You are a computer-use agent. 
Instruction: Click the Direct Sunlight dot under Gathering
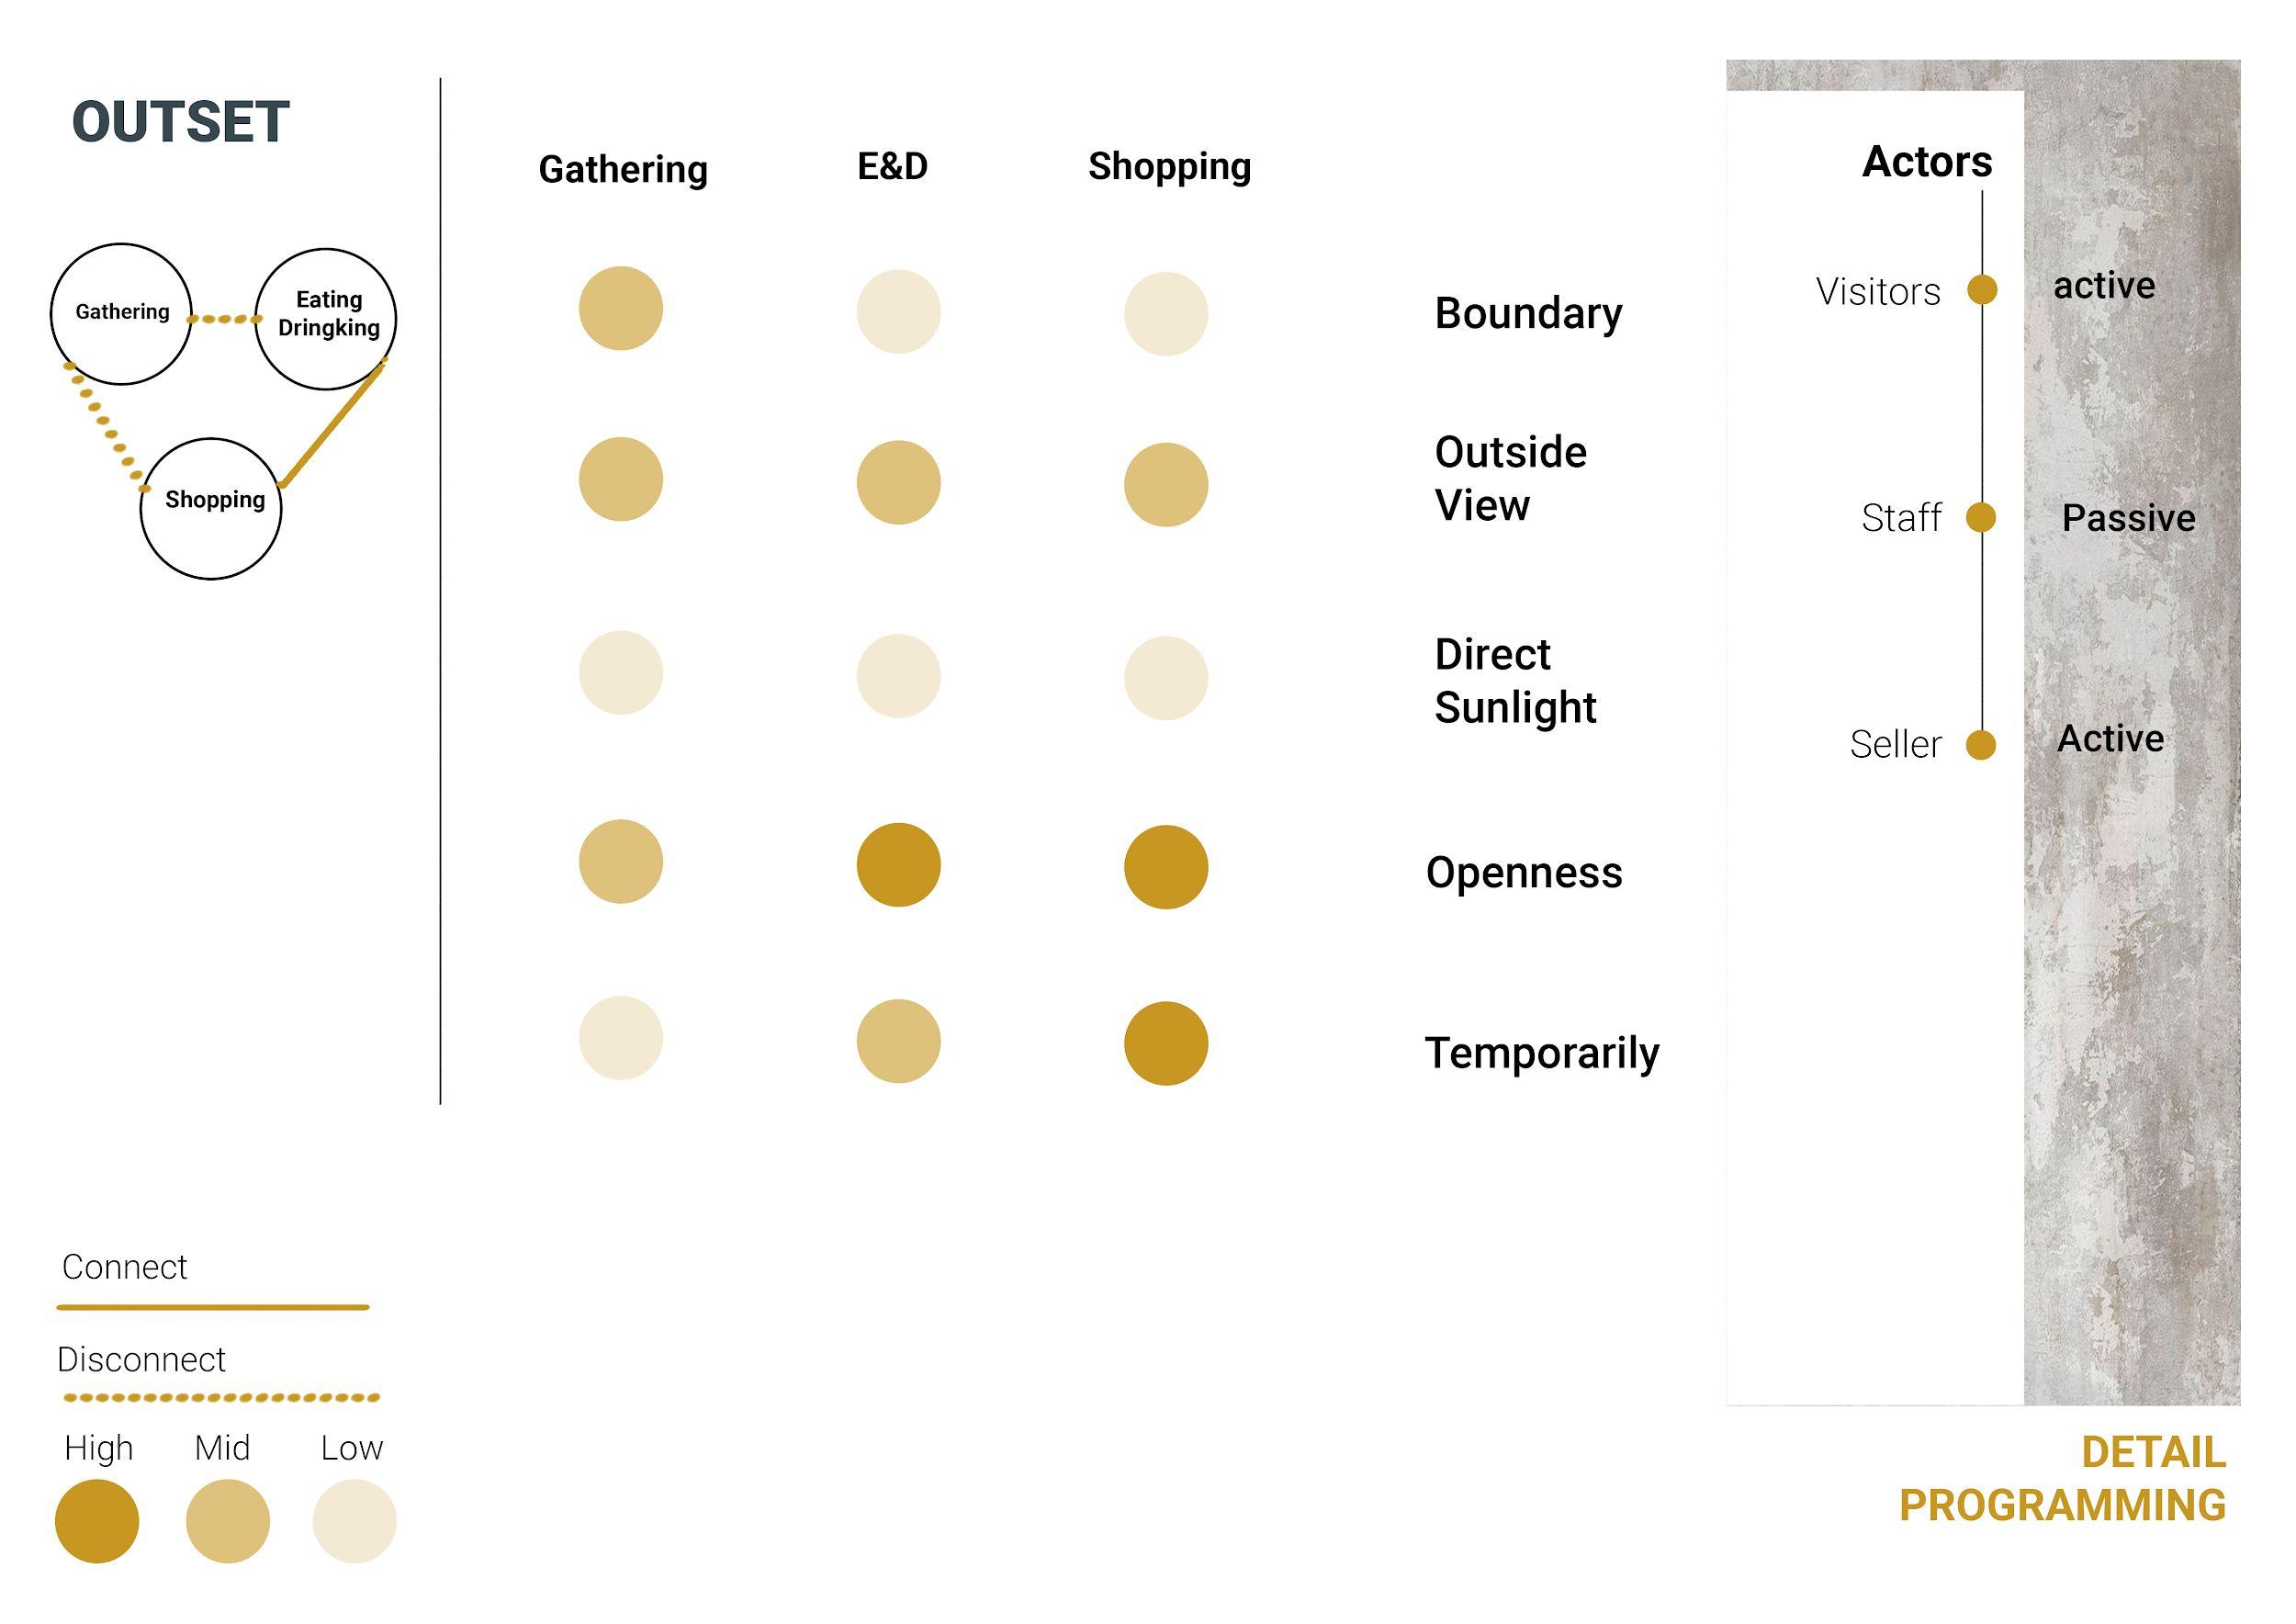[621, 673]
